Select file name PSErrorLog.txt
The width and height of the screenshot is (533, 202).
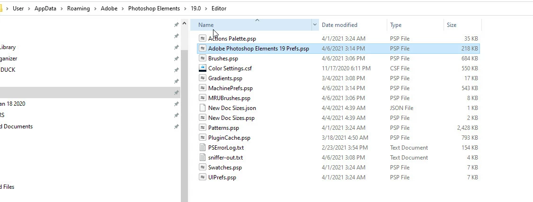click(226, 147)
